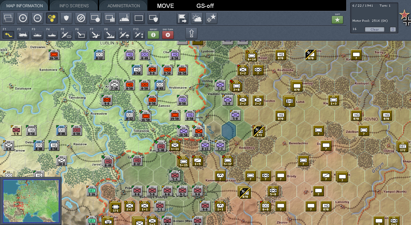Click the MOVE mode label
Screen dimensions: 411x225
(165, 6)
